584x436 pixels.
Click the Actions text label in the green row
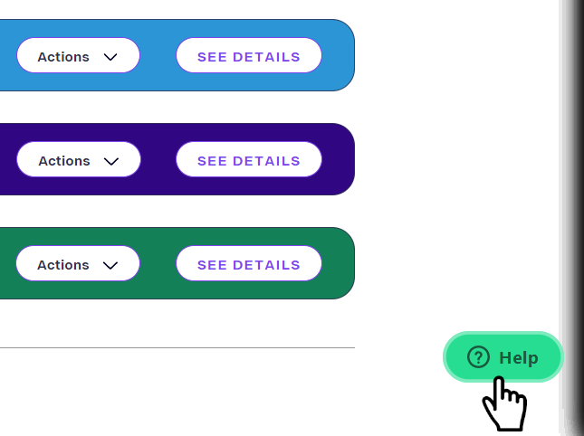pos(63,265)
